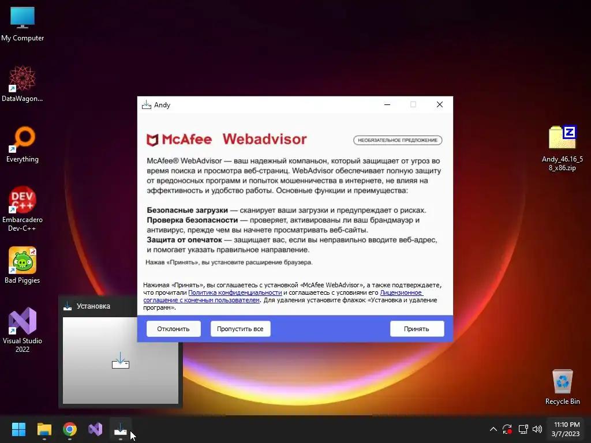Click the НЕОБЯЗАТЕЛЬНОЕ ПРЕДЛОЖЕНИЕ badge
Screen dimensions: 591x443
point(398,140)
